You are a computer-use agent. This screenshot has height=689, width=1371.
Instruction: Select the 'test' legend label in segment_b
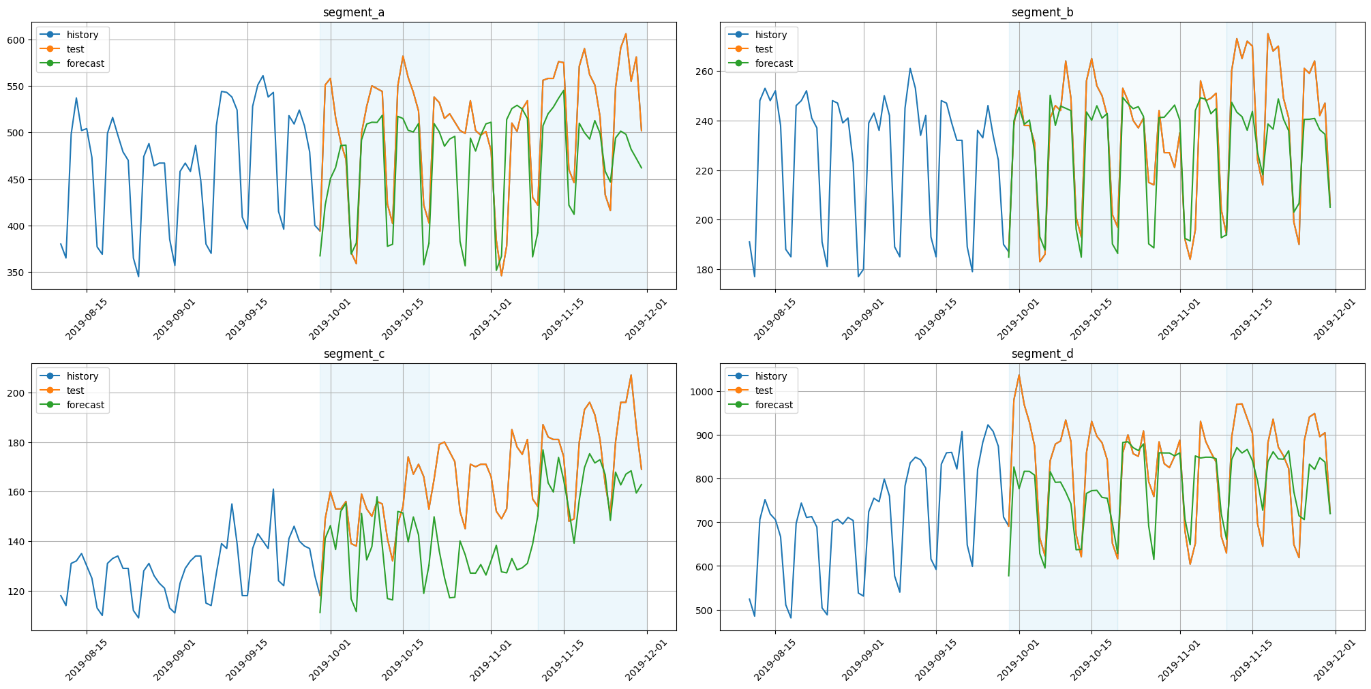[x=764, y=49]
